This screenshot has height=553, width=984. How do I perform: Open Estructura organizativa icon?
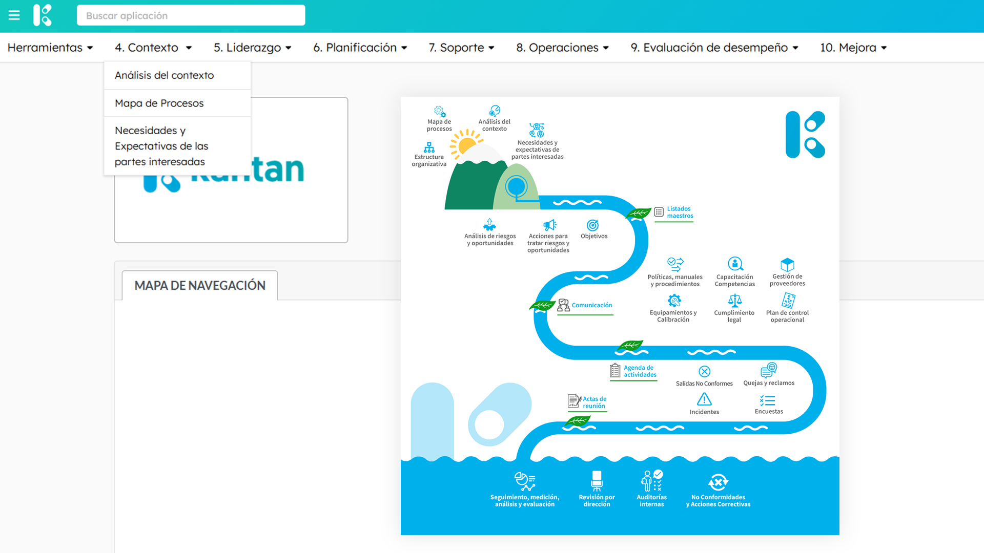coord(429,148)
